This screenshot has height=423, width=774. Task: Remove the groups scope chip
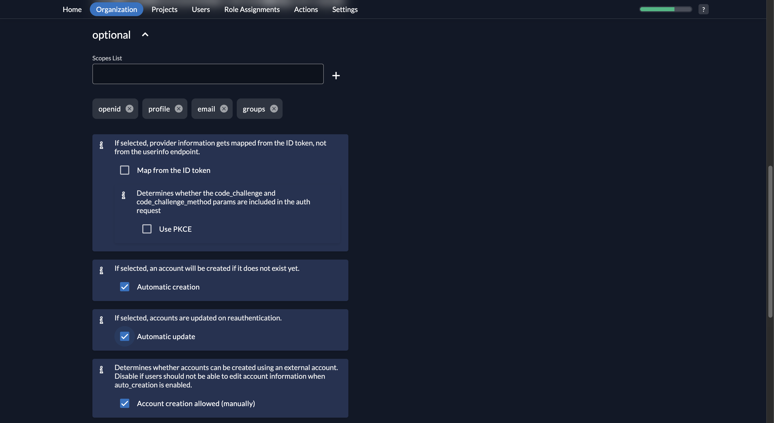click(274, 109)
